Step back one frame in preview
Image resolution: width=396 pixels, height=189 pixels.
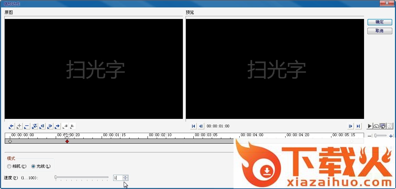(201, 126)
